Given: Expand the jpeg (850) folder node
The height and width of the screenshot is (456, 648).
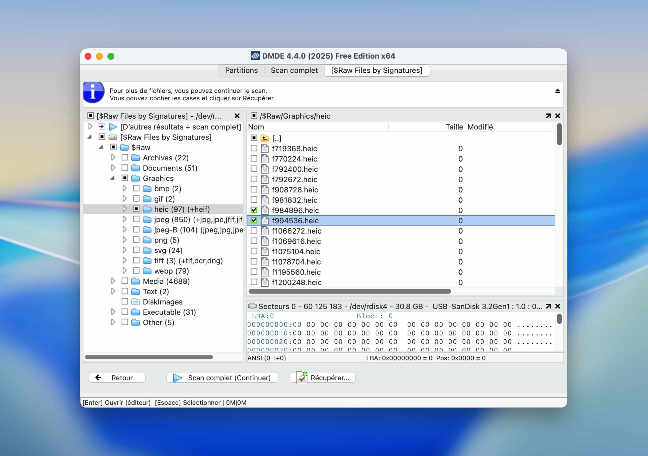Looking at the screenshot, I should pyautogui.click(x=125, y=219).
